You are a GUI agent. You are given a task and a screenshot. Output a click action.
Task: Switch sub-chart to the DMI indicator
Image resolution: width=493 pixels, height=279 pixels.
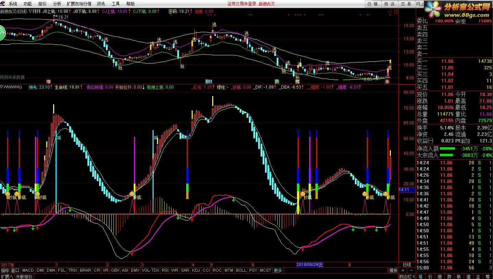pyautogui.click(x=40, y=270)
